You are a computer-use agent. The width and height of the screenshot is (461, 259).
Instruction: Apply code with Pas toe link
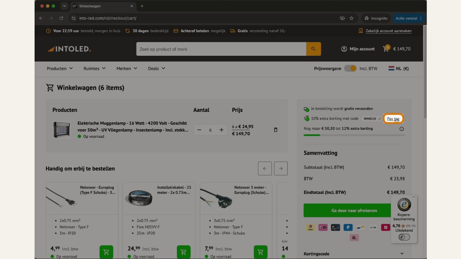[x=393, y=119]
